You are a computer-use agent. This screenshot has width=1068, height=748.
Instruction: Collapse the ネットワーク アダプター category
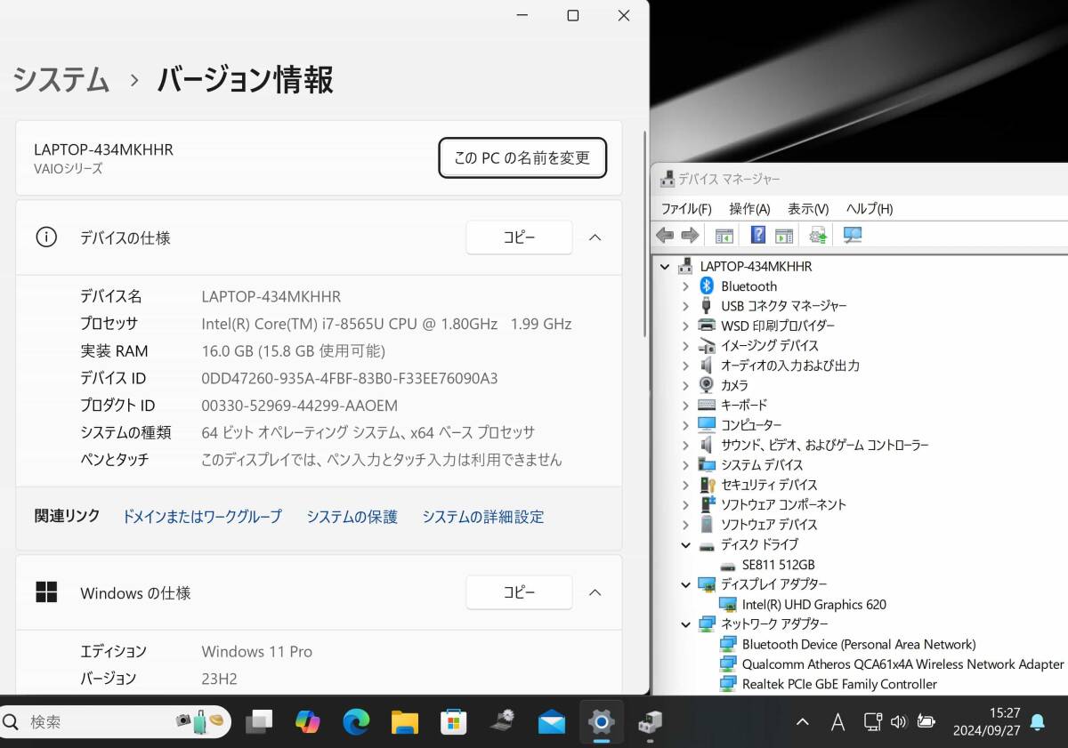(685, 624)
